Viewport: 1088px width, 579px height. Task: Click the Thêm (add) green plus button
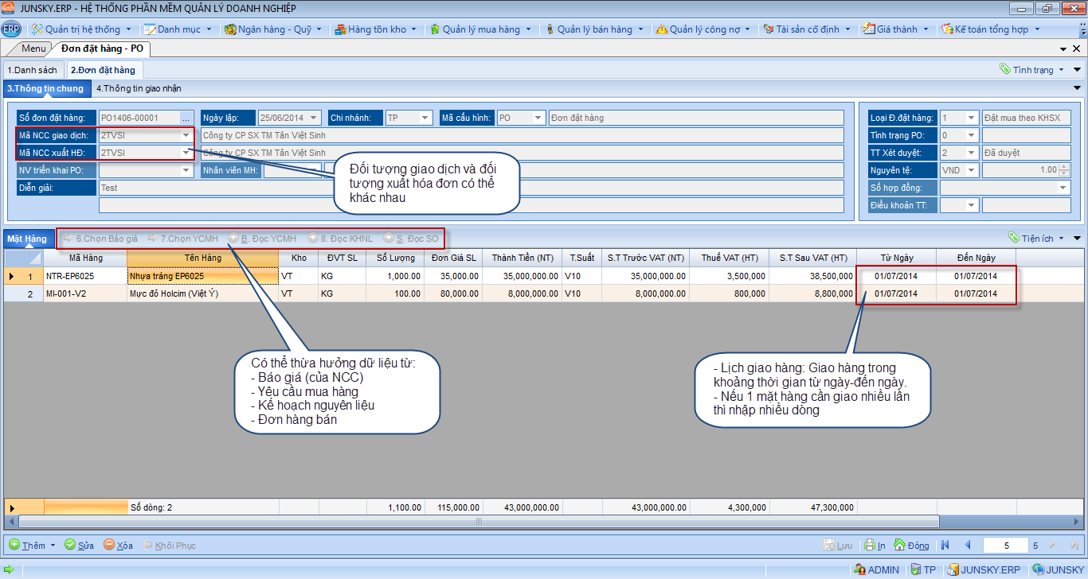(x=14, y=546)
